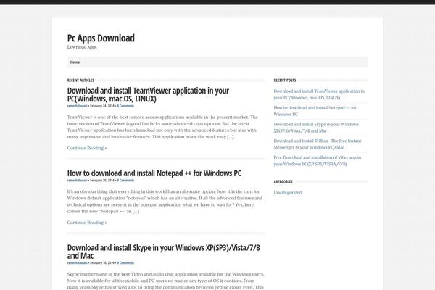Click the Notepad ++ article excerpt paragraph
Viewport: 435px width, 290px height.
pos(165,202)
